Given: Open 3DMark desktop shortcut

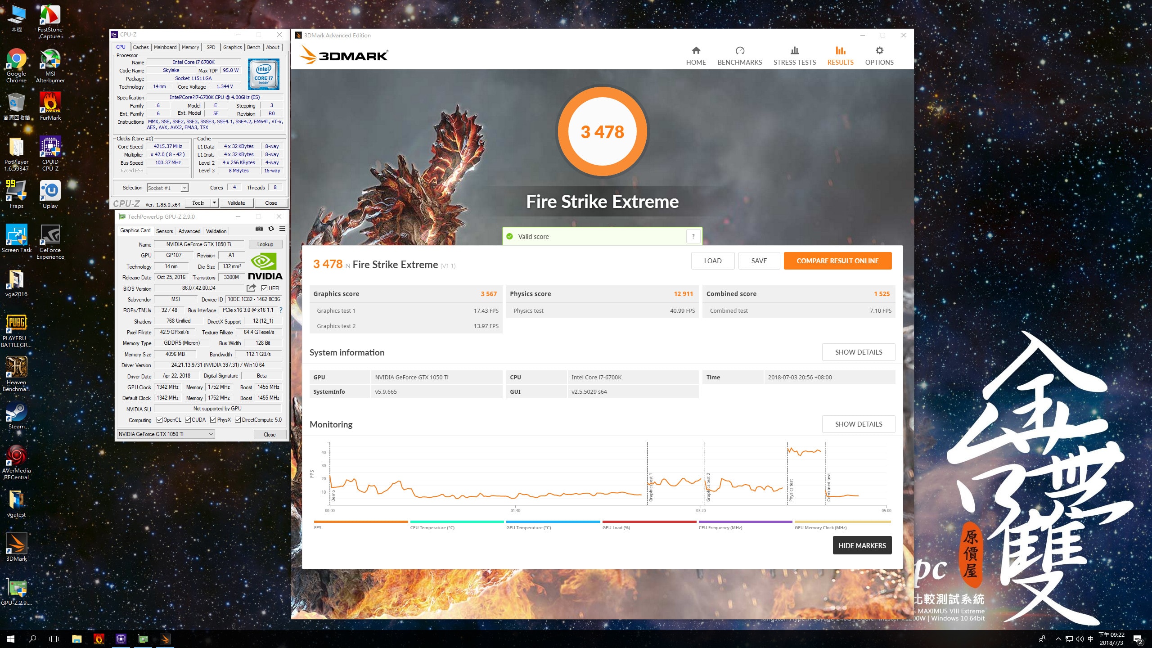Looking at the screenshot, I should coord(16,547).
